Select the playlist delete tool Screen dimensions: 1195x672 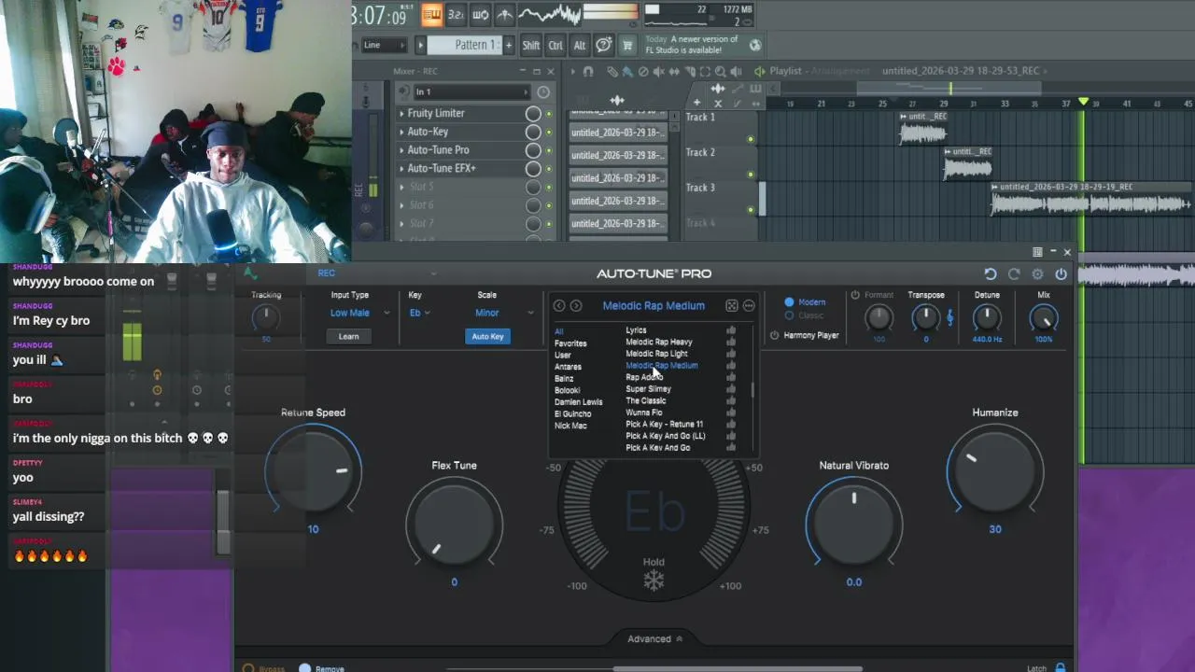click(643, 72)
